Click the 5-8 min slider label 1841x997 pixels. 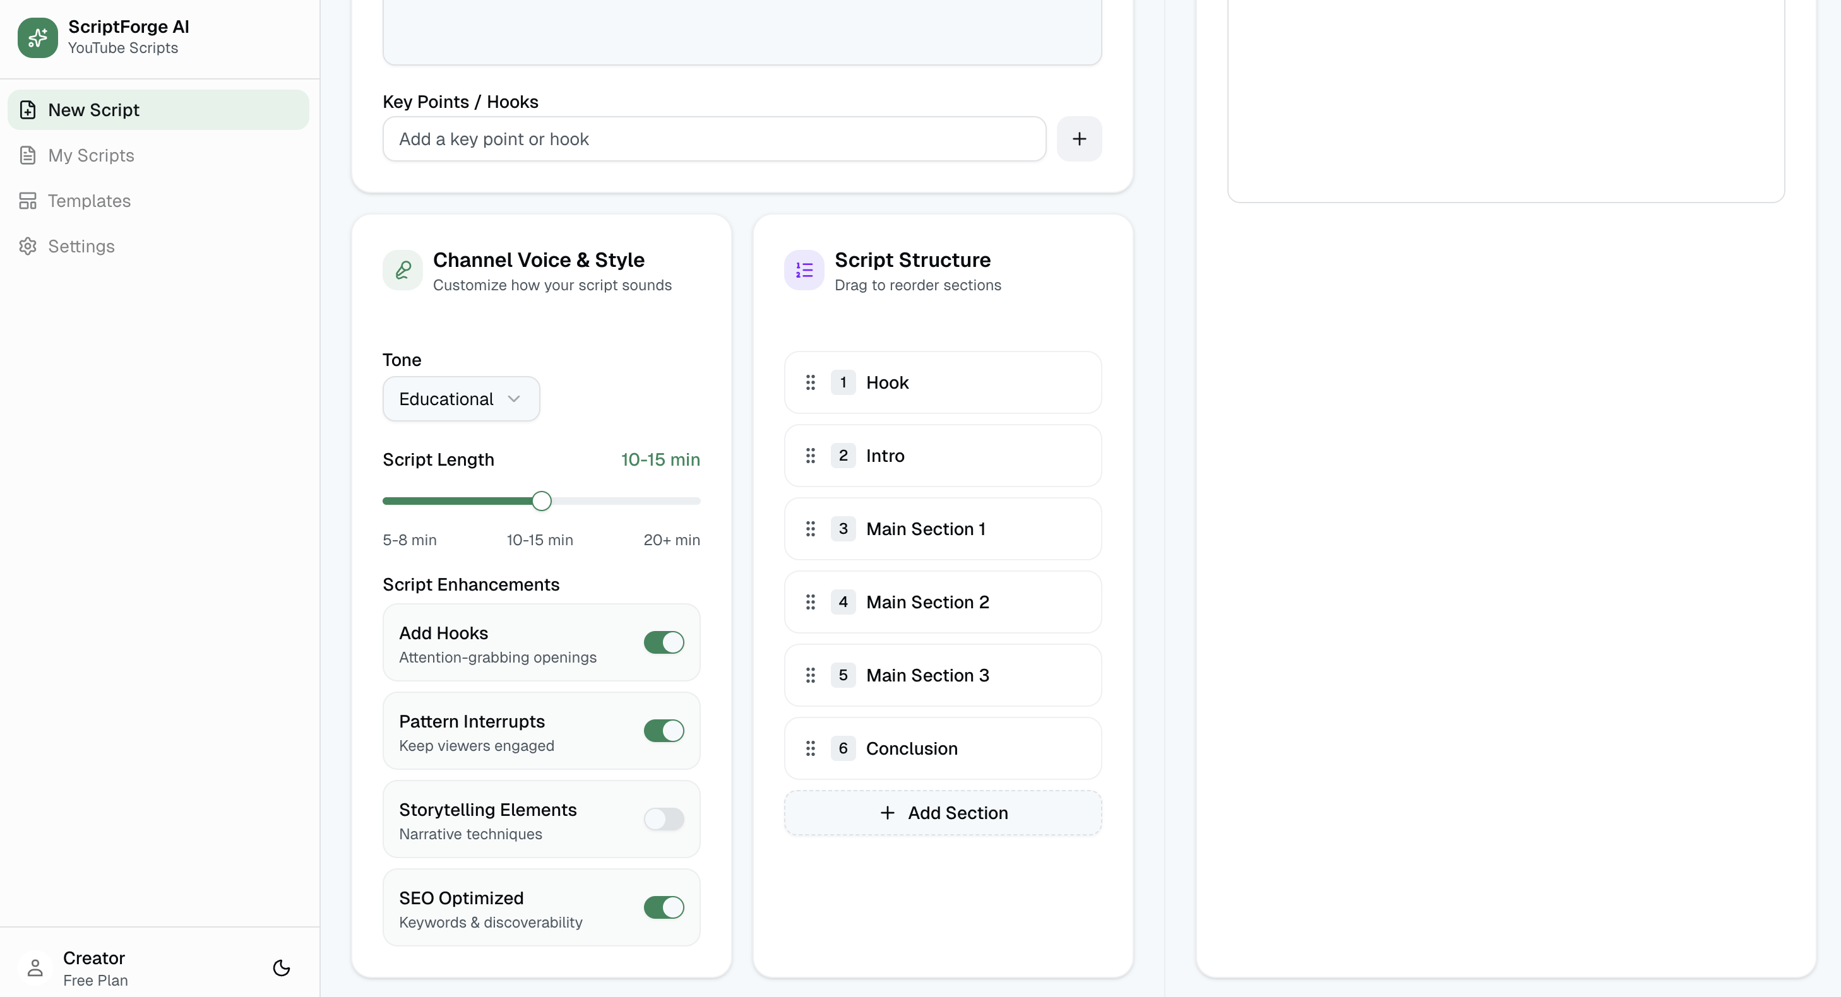pyautogui.click(x=410, y=540)
